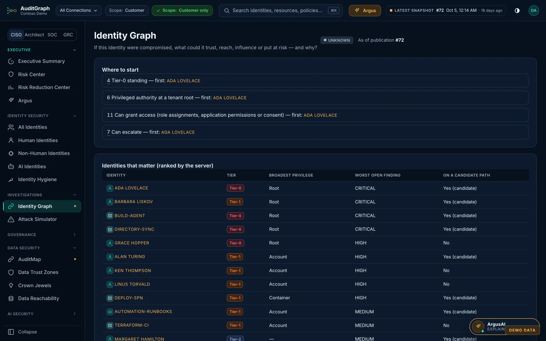Open the '7 Can escalate' starting row
Image resolution: width=546 pixels, height=341 pixels.
(315, 132)
